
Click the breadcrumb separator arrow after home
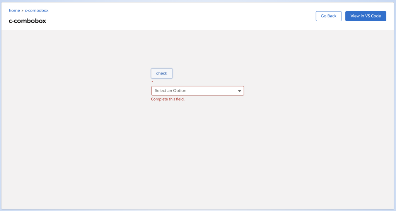[x=22, y=10]
